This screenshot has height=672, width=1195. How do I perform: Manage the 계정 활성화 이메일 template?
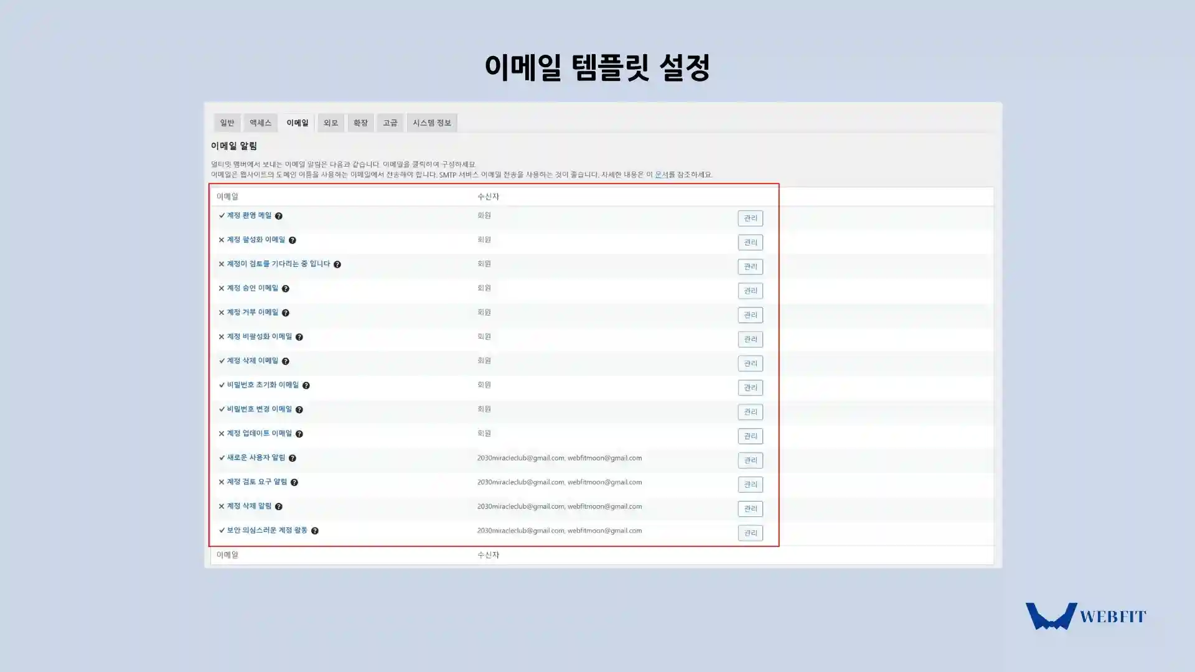[751, 243]
